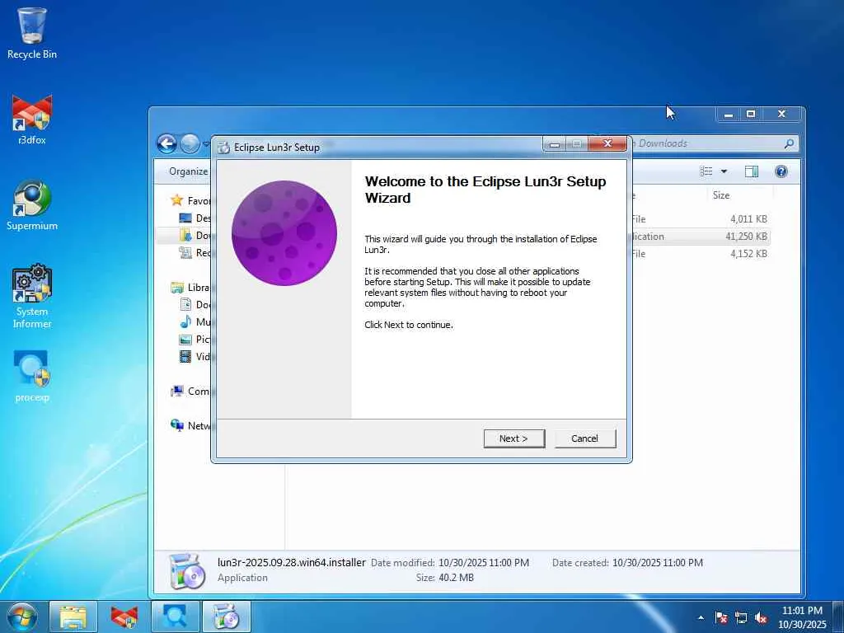Open the Action Center flag icon
Viewport: 844px width, 633px height.
[721, 617]
